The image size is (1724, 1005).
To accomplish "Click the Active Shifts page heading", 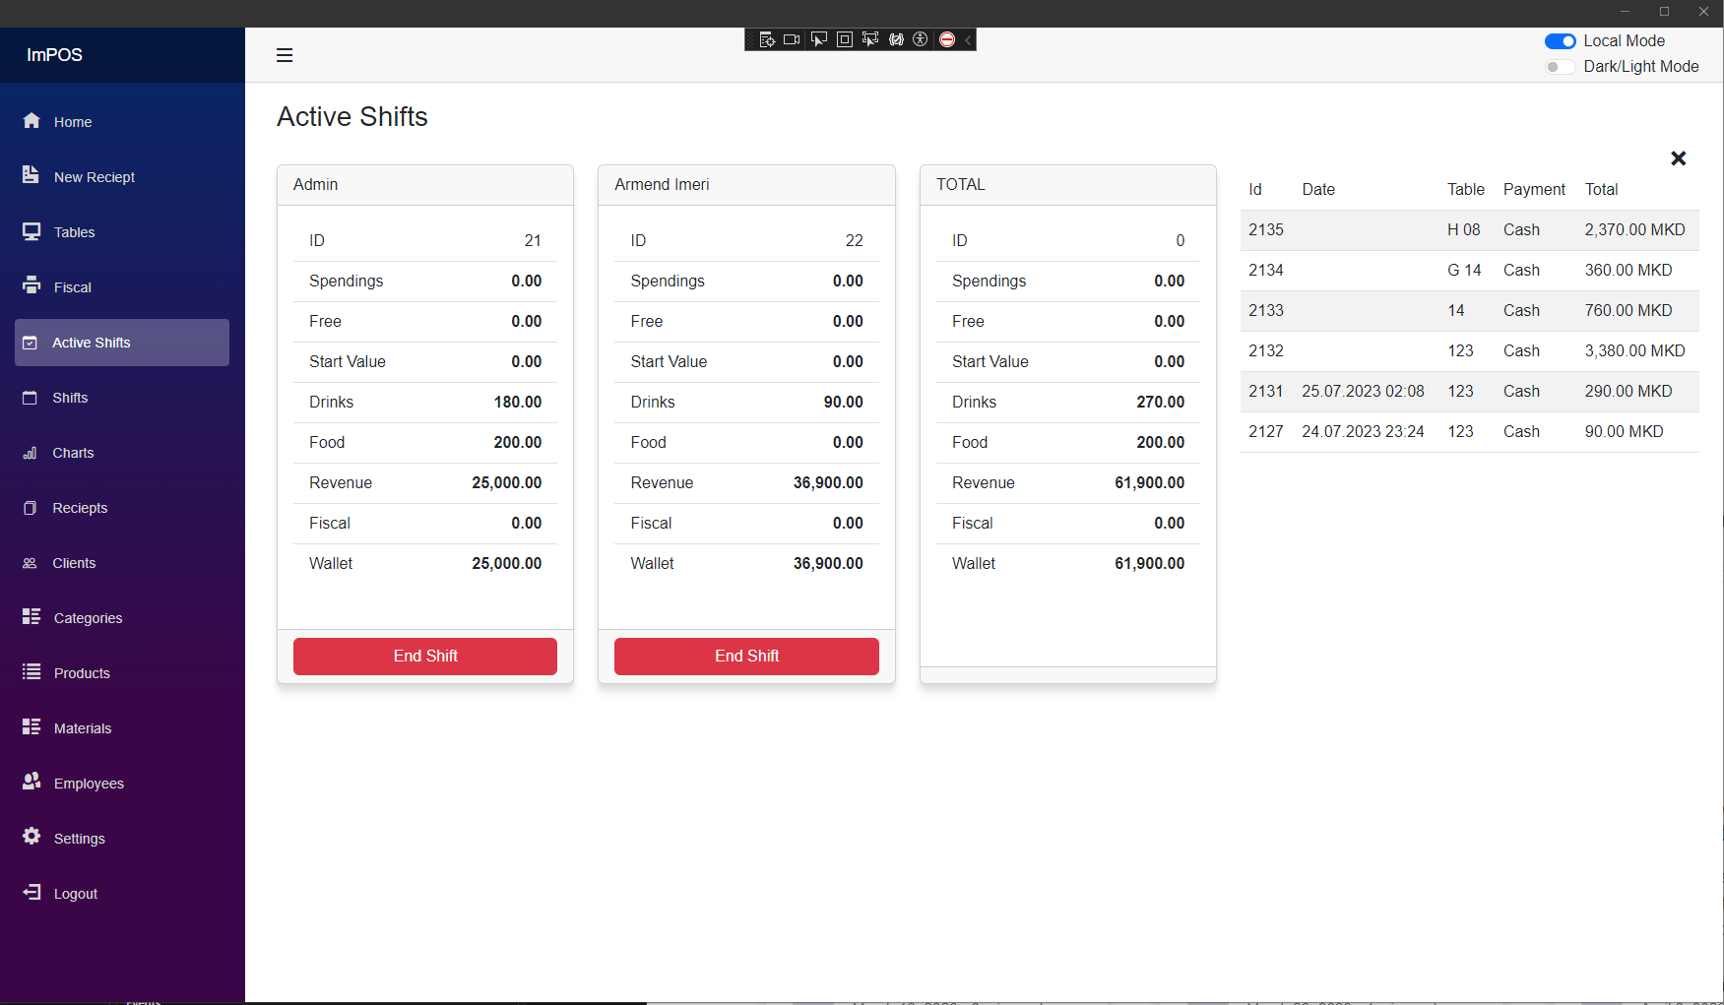I will (x=352, y=117).
